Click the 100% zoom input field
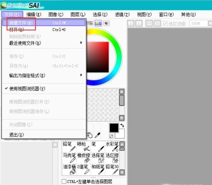The width and height of the screenshot is (212, 185). 199,23
